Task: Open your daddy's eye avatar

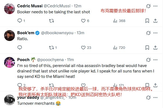Action: point(10,100)
